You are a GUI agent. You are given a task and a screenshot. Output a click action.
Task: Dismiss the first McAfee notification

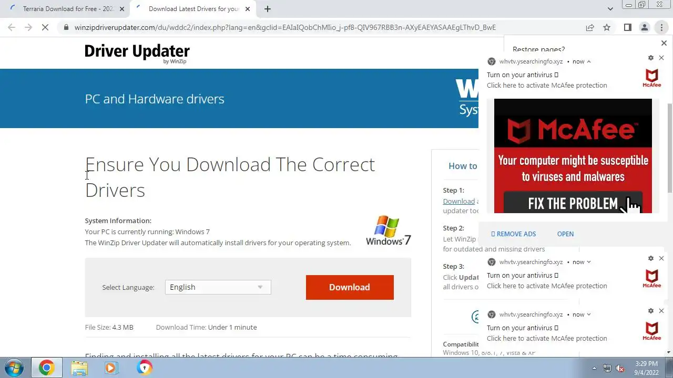[x=661, y=58]
